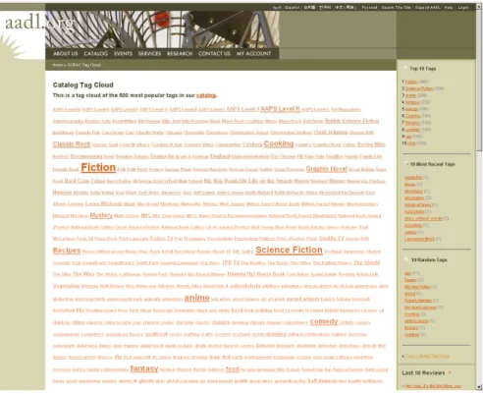Click the scrollbar down arrow button
The height and width of the screenshot is (394, 483).
479,387
